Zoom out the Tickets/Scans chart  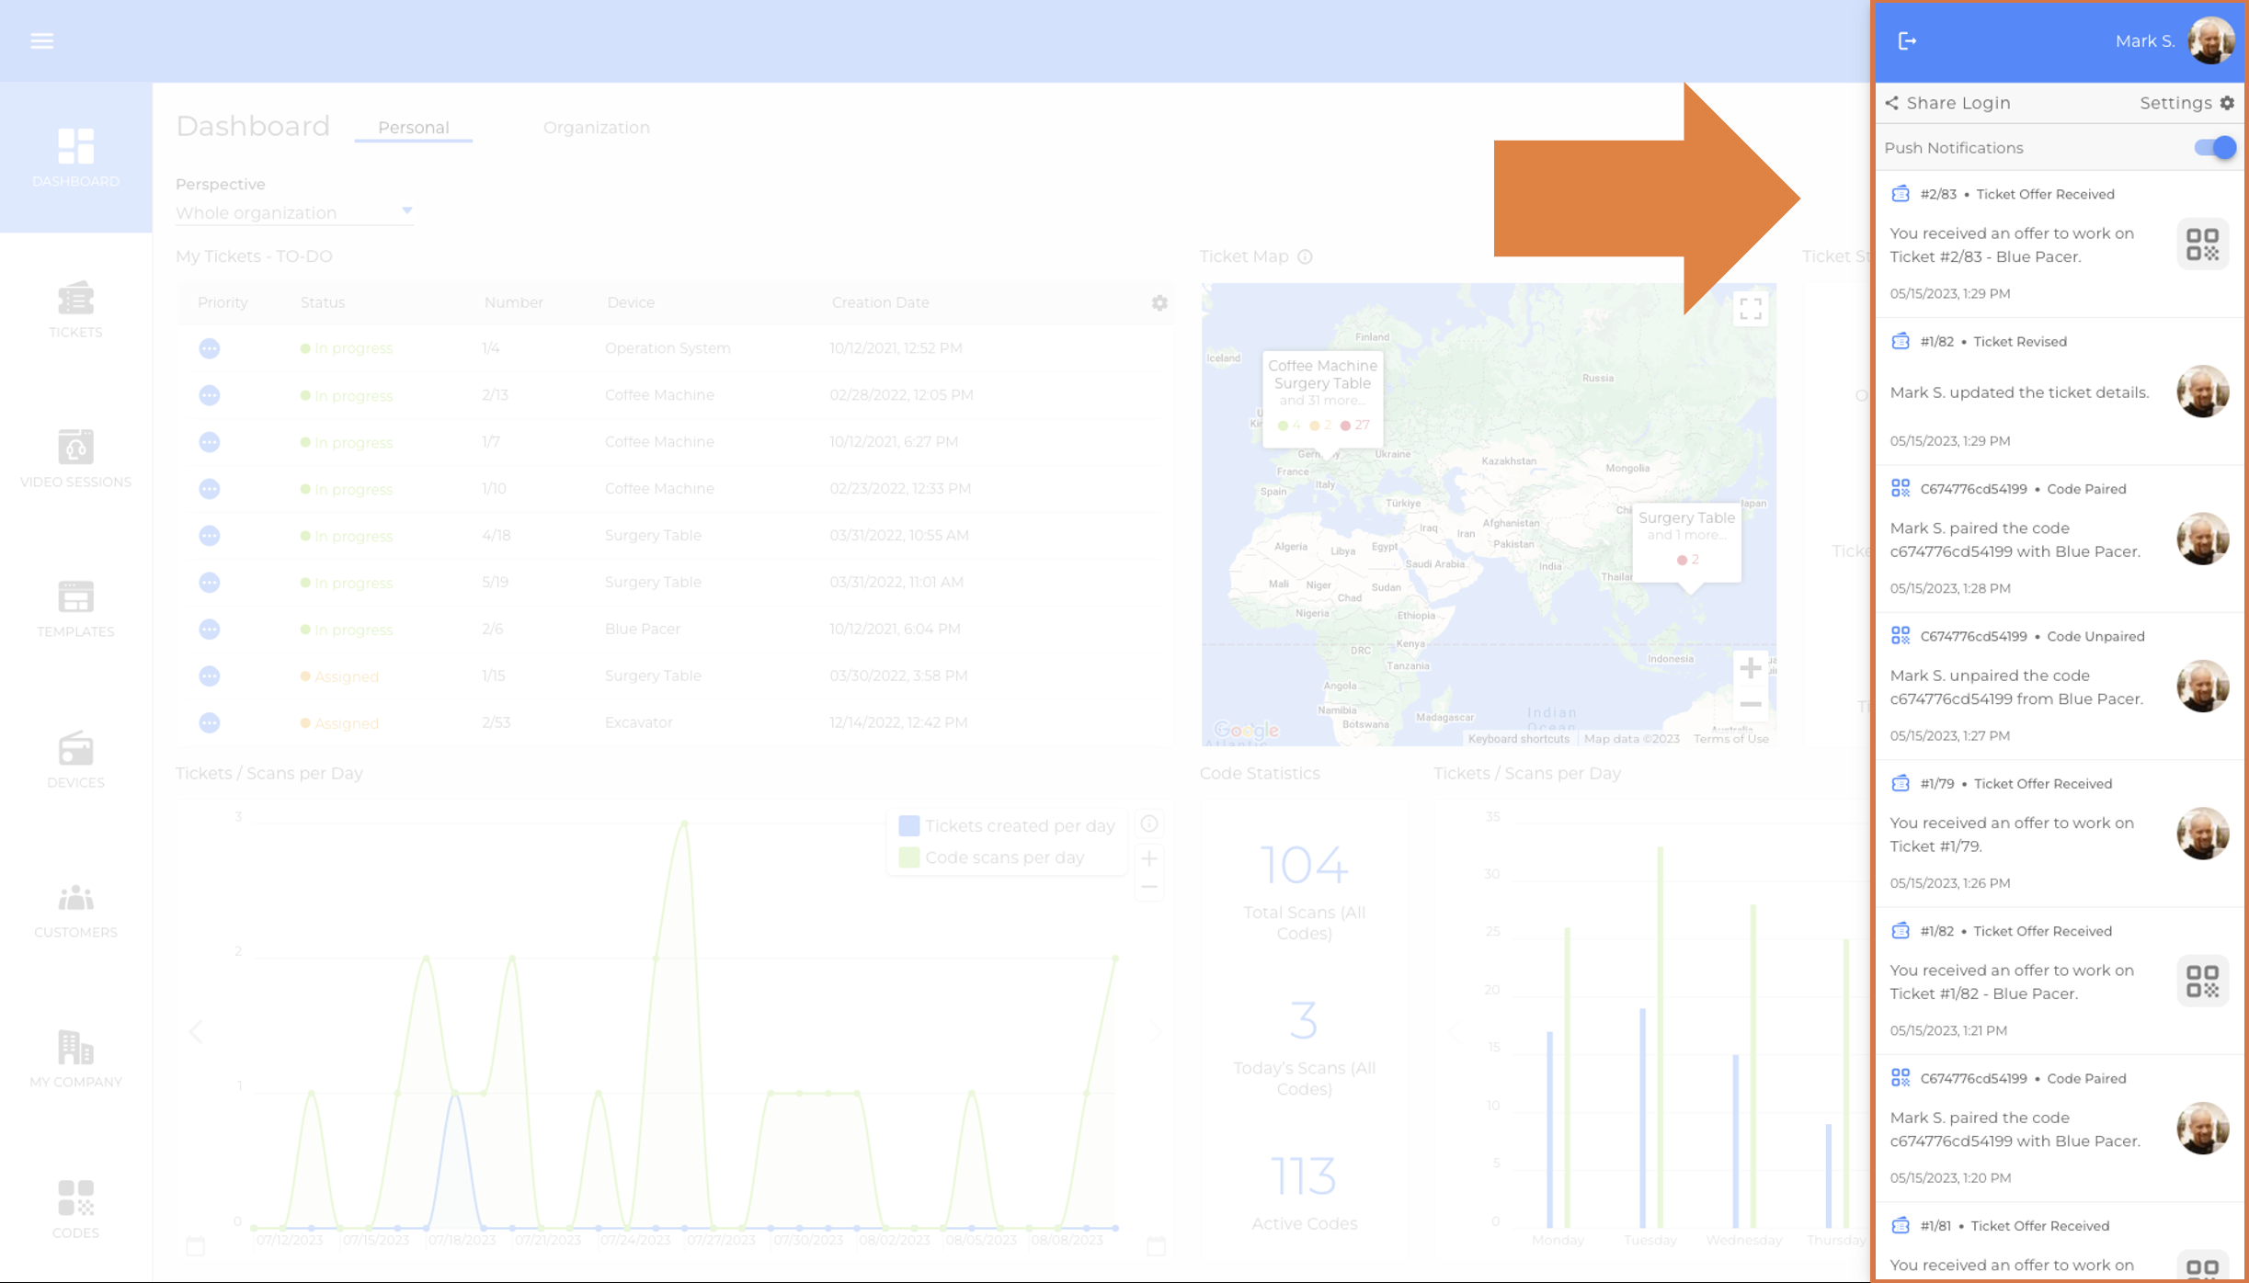pos(1149,887)
